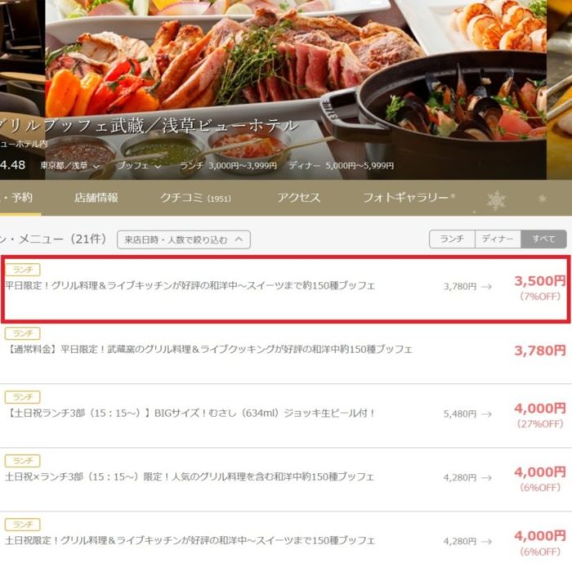Click the ランチ badge on the 3,500円 plan
572x572 pixels.
click(23, 270)
